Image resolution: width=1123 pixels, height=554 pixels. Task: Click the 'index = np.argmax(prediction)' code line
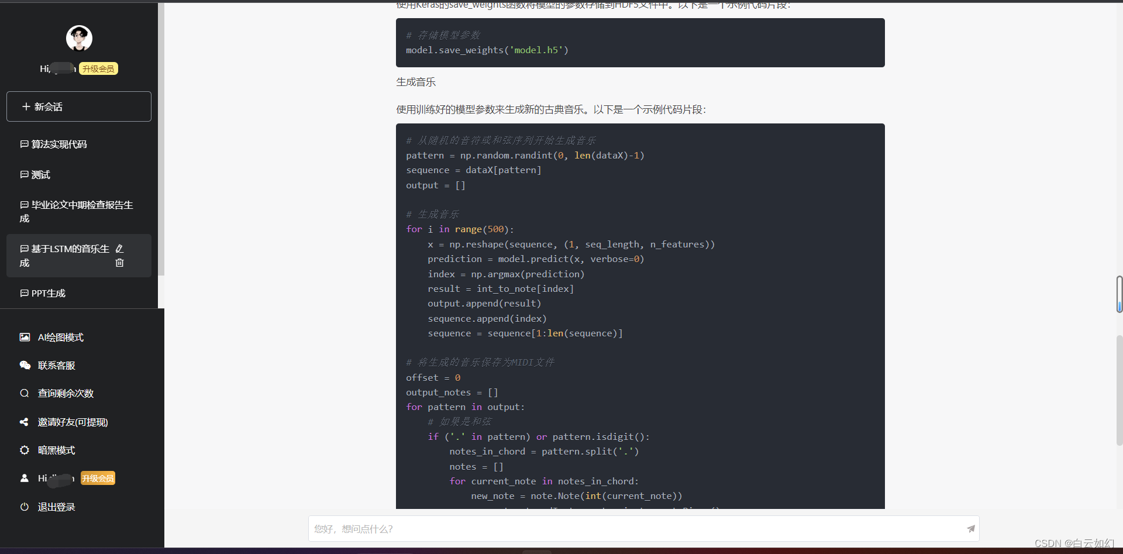pyautogui.click(x=506, y=274)
